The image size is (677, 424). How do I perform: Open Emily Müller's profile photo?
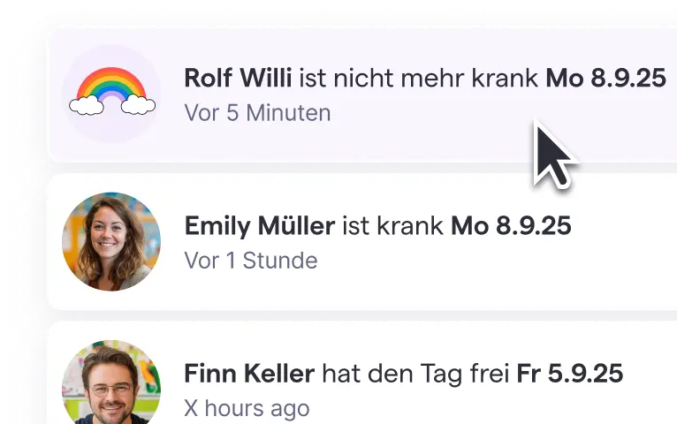pyautogui.click(x=111, y=241)
